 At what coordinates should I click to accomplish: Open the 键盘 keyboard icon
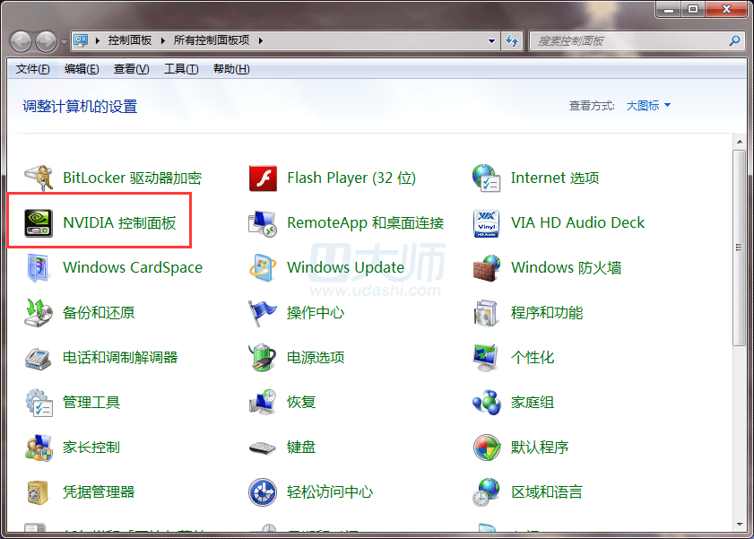pos(262,447)
